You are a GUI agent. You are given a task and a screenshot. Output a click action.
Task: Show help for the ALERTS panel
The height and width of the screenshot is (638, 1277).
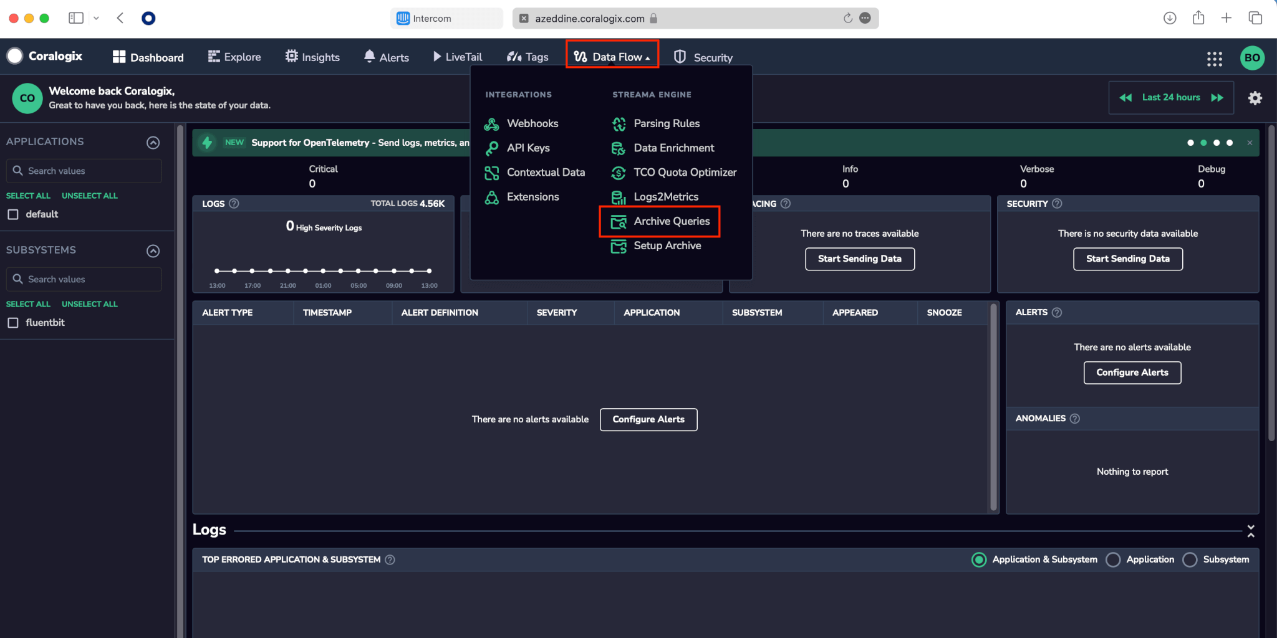click(x=1057, y=313)
